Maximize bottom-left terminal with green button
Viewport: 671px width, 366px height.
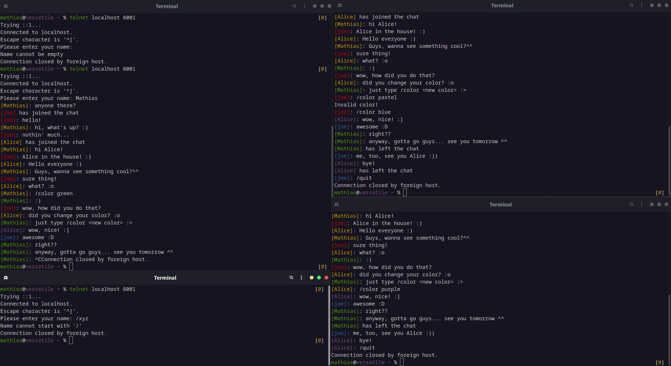[319, 278]
